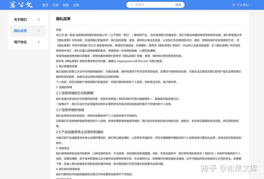264x179 pixels.
Task: Open the 栏目 menu item
Action: 55,5
